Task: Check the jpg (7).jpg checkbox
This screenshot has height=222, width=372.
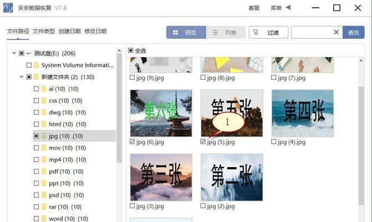Action: [273, 77]
